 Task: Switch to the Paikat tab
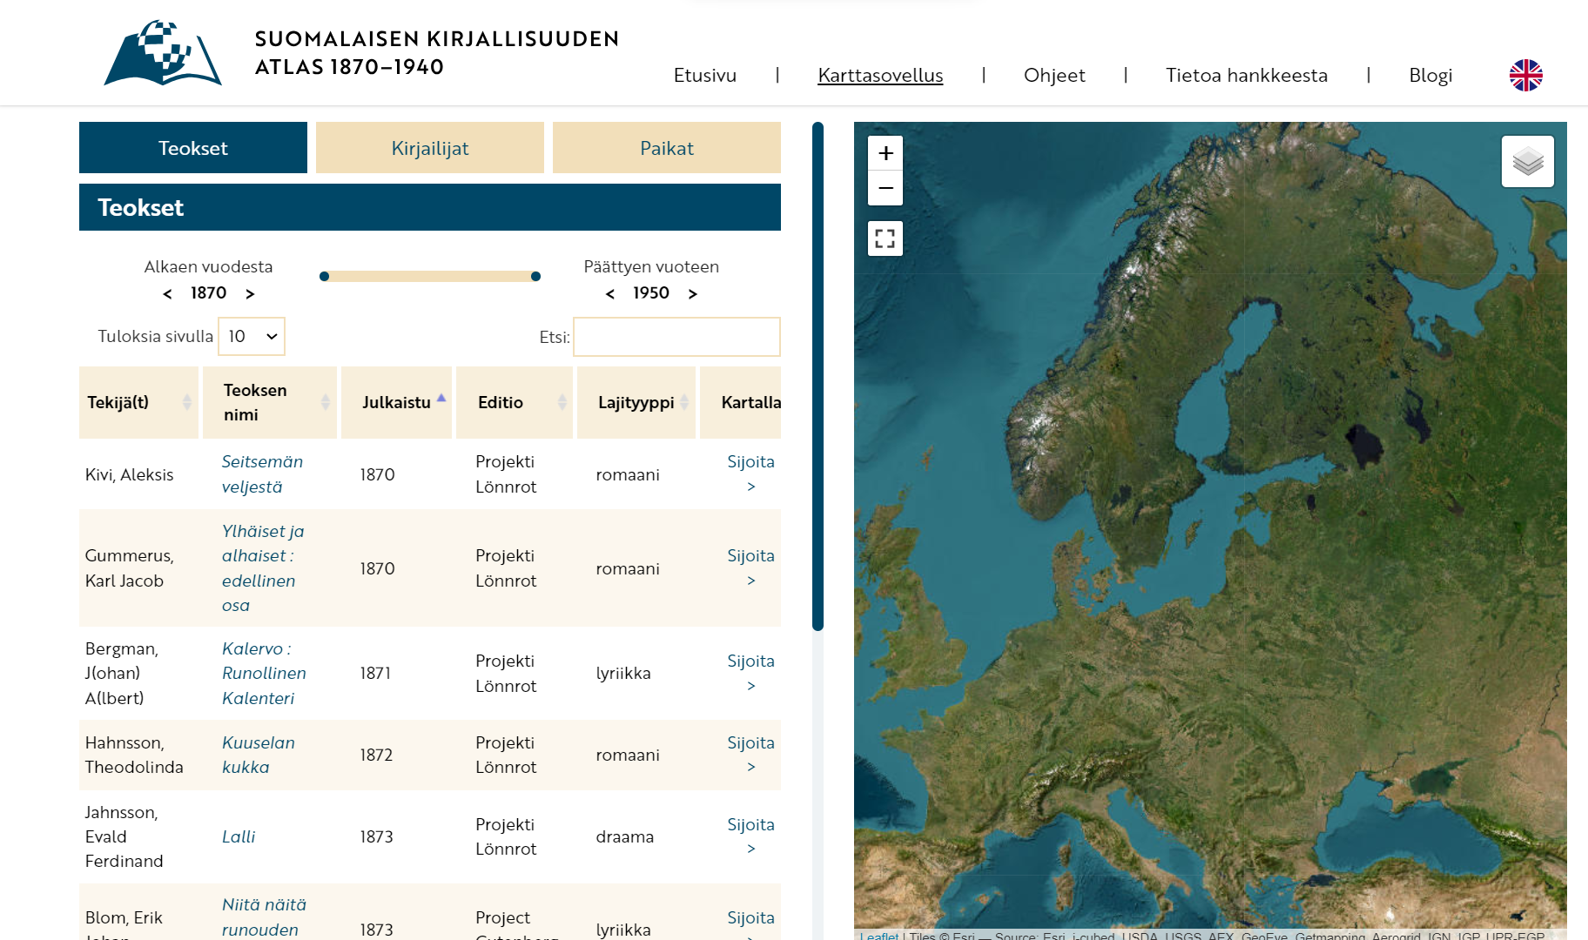point(667,148)
